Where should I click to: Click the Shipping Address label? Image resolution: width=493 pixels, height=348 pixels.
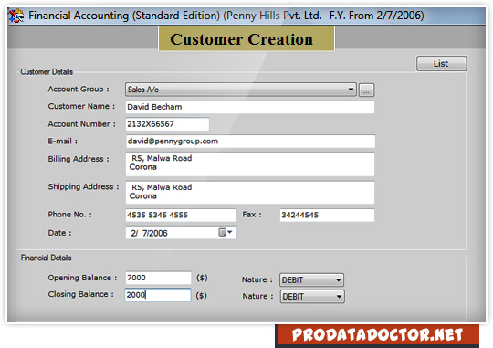coord(84,187)
